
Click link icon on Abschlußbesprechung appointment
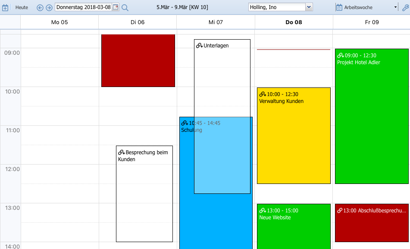340,211
